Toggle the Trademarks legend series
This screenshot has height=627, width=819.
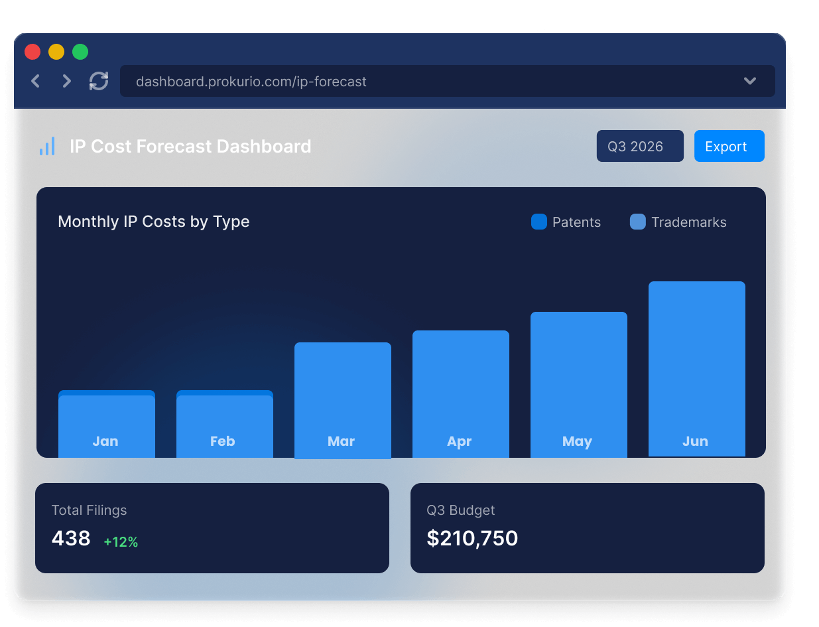tap(678, 222)
